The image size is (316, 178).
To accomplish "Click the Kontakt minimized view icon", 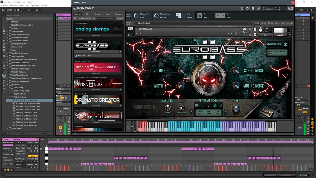I will [x=258, y=8].
